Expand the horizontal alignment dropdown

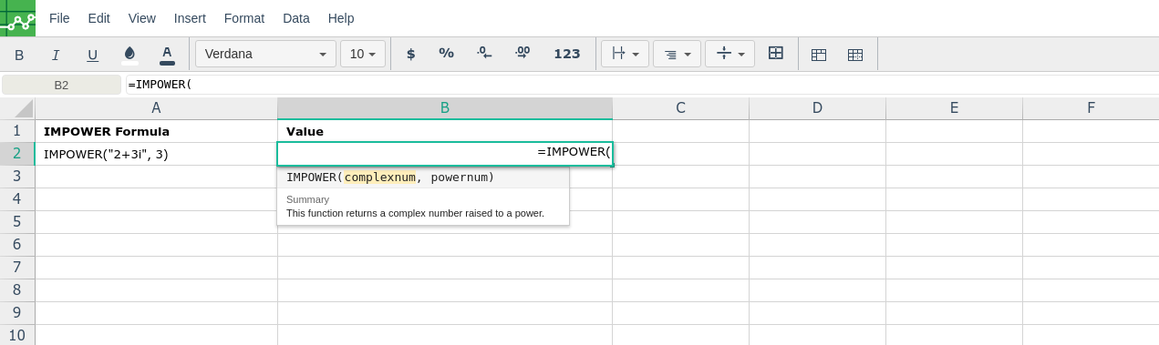[x=677, y=54]
